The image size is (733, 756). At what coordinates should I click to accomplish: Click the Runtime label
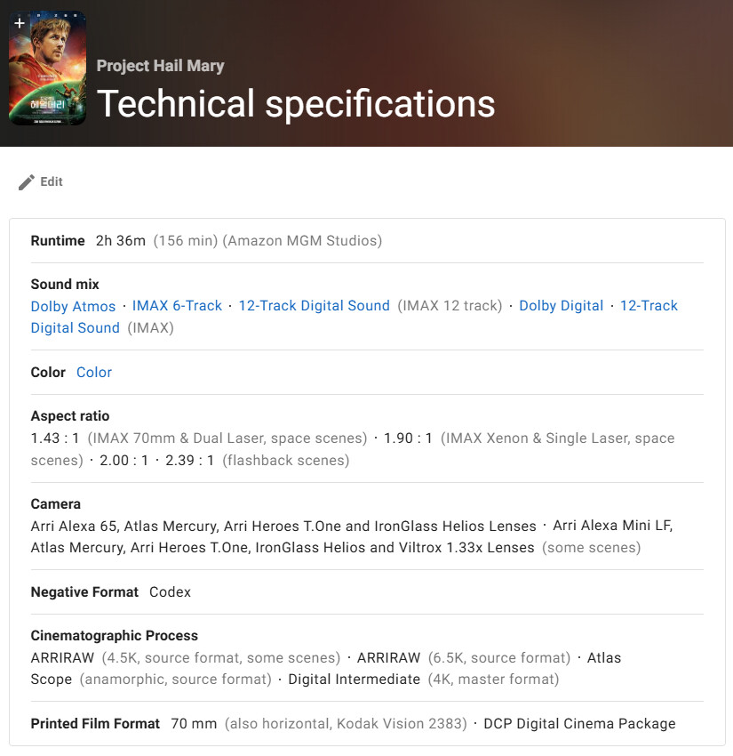click(58, 241)
